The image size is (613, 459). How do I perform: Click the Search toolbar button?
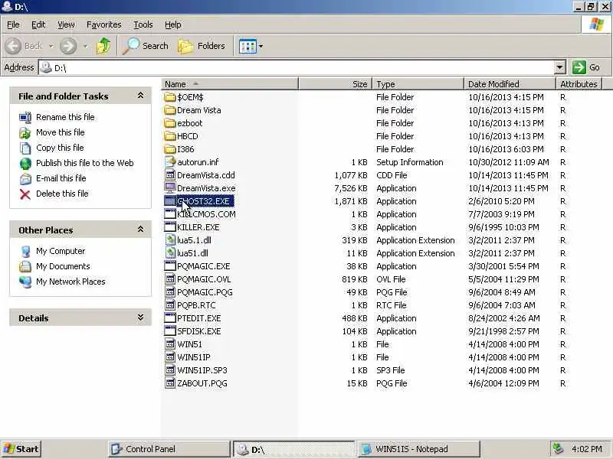[x=145, y=46]
